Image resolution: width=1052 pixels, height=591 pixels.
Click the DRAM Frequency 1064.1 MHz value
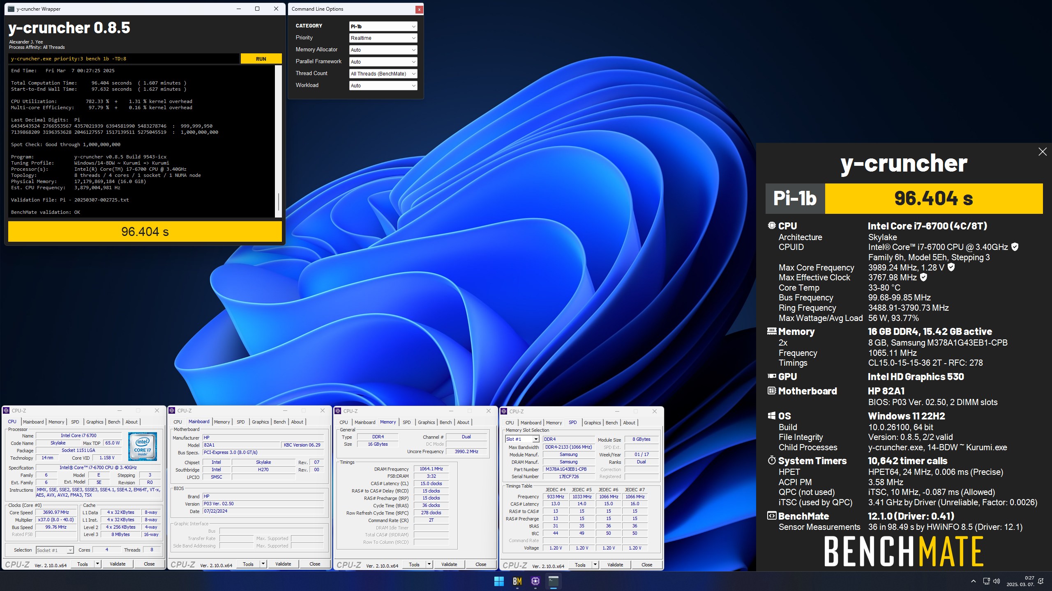coord(431,469)
